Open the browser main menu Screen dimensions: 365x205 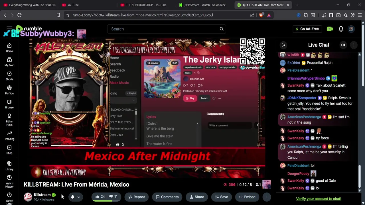coord(360,15)
